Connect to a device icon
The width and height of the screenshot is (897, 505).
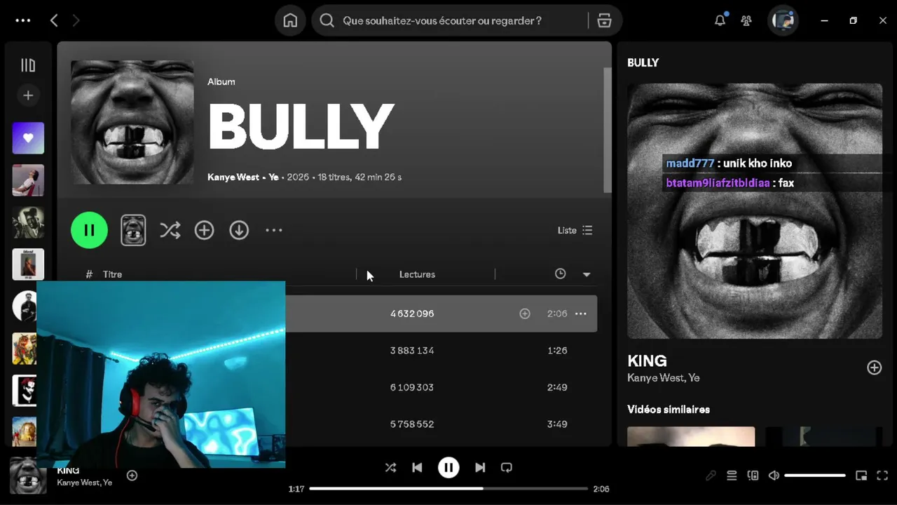point(753,476)
